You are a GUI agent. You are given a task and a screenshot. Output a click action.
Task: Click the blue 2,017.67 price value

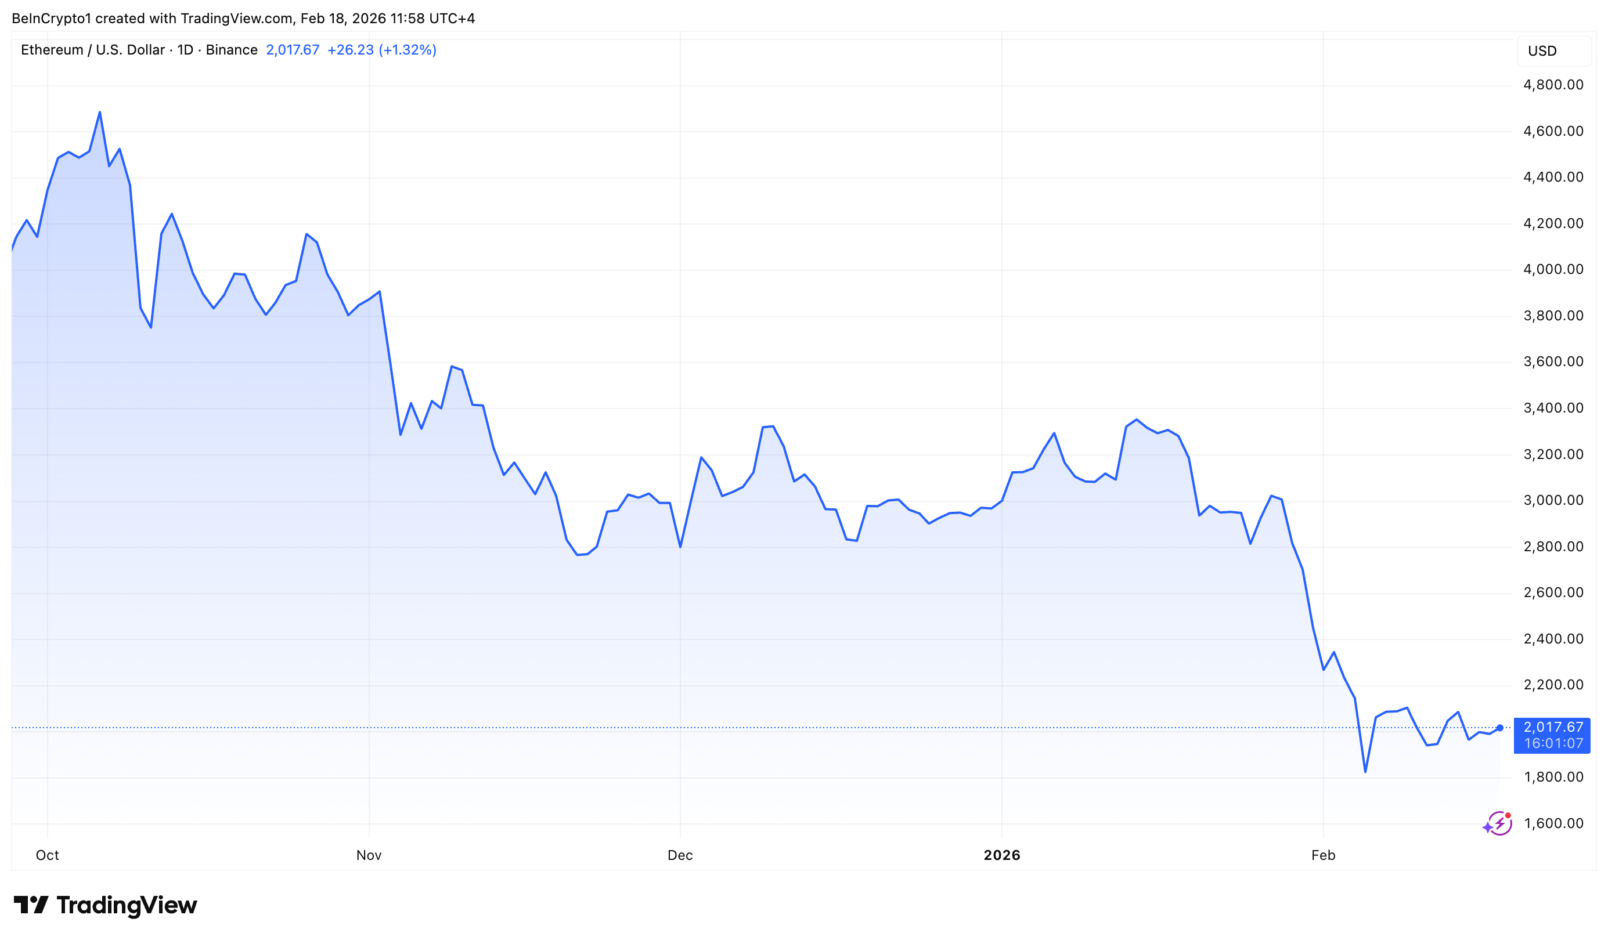tap(293, 50)
